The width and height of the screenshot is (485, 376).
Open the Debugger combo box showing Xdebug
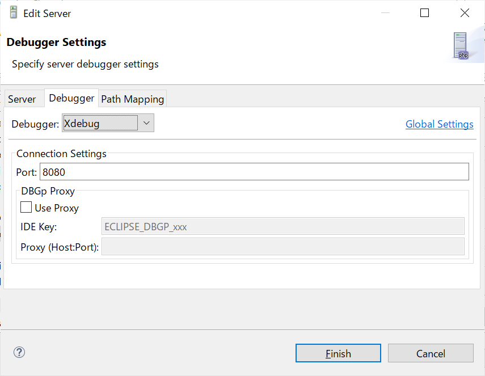108,123
